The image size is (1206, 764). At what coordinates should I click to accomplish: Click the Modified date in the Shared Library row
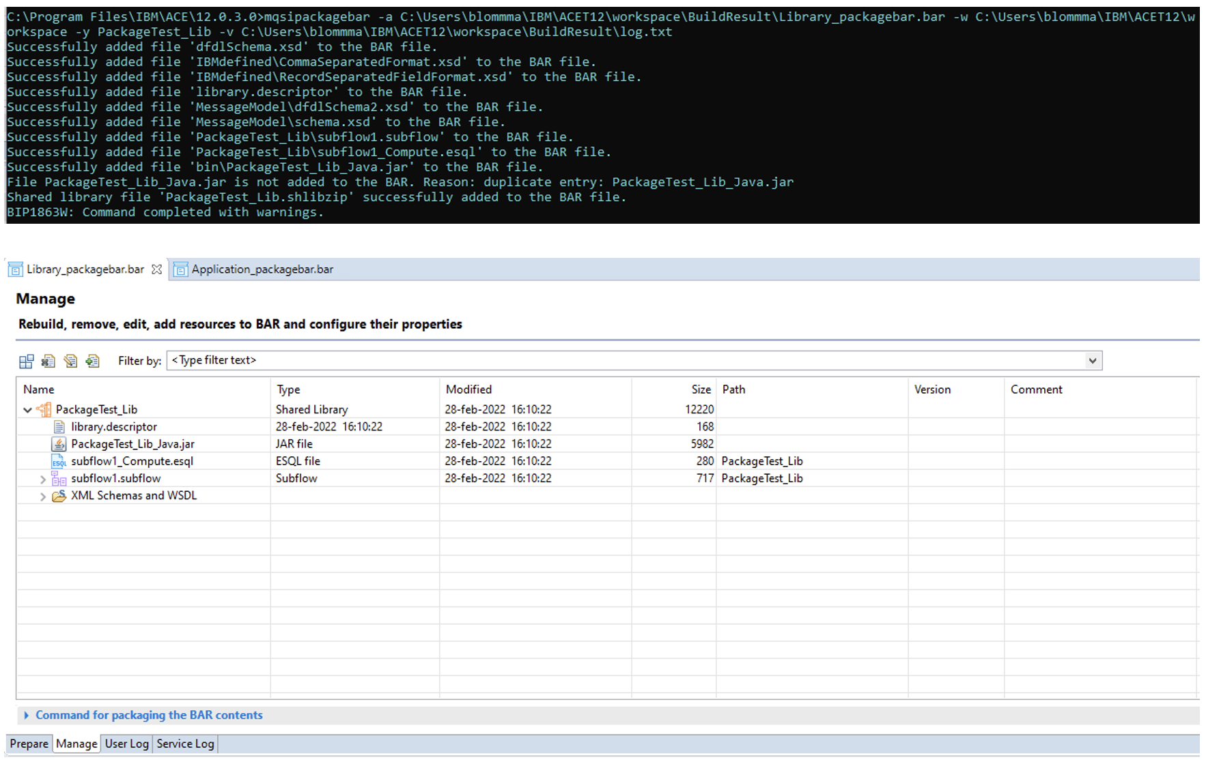498,409
